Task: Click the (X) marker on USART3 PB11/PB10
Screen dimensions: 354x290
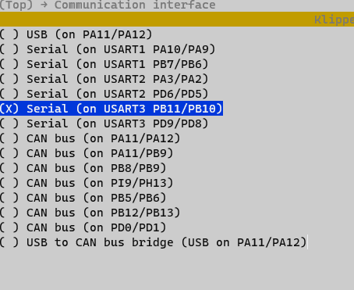Action: (9, 109)
